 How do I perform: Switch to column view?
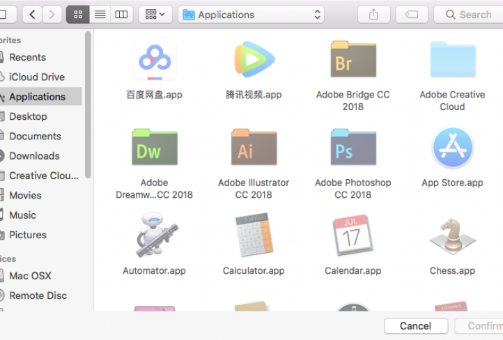(x=122, y=15)
